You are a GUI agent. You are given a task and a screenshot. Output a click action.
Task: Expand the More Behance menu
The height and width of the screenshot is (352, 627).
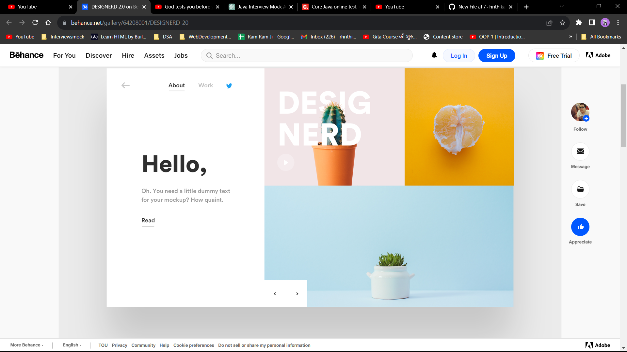point(26,345)
